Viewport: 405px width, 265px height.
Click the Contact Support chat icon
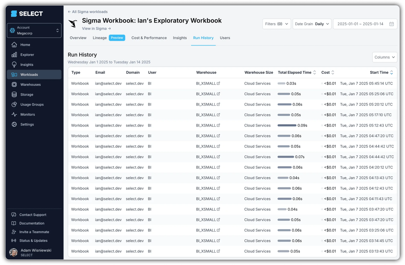pyautogui.click(x=14, y=215)
